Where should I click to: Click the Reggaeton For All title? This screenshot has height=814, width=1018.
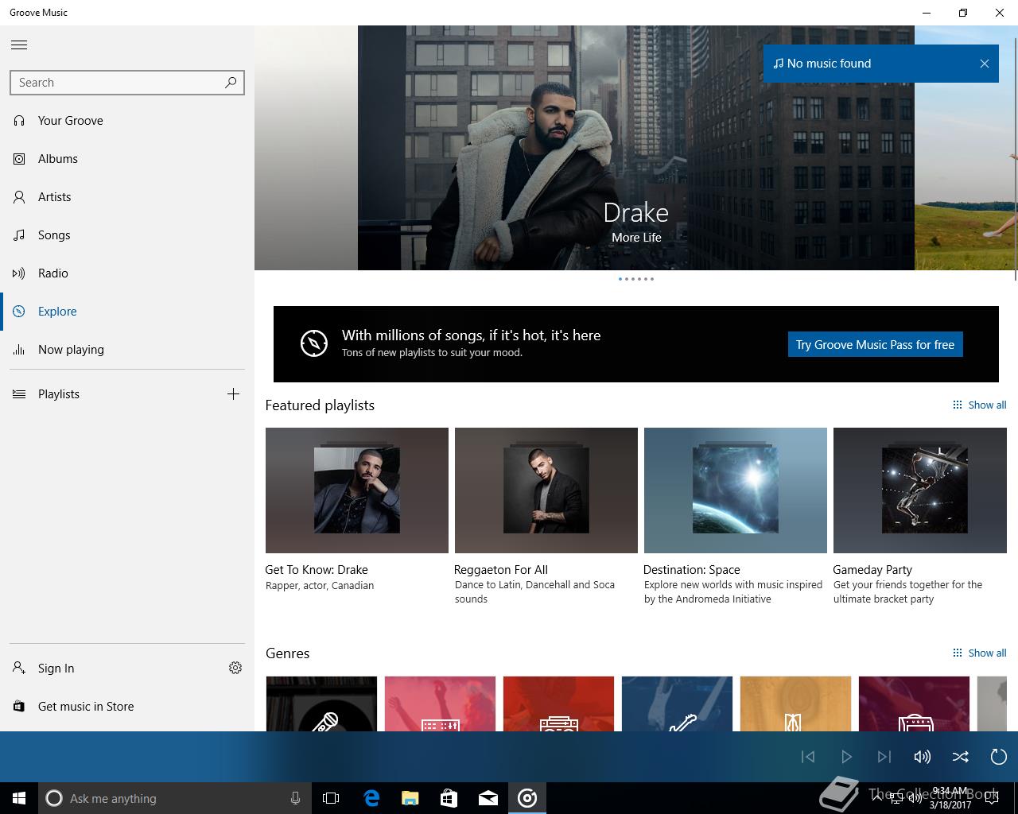point(501,569)
